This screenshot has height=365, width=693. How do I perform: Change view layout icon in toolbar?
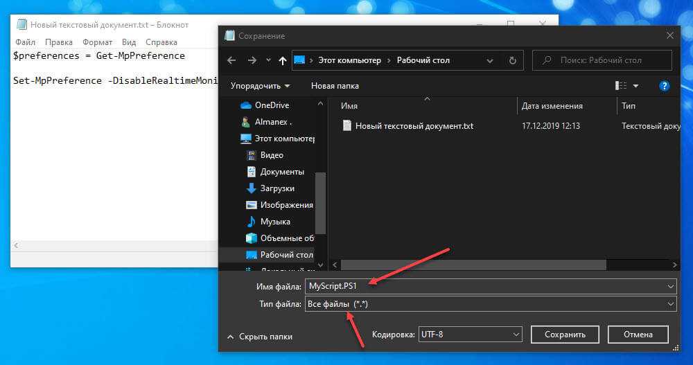click(621, 86)
